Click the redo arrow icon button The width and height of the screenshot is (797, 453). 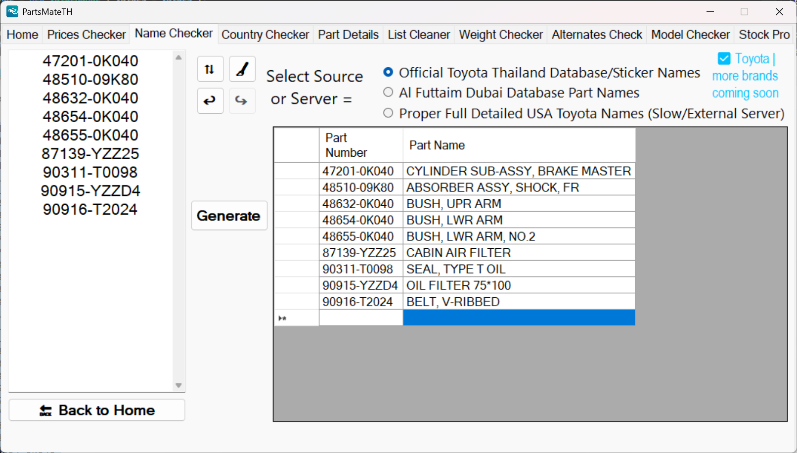242,101
